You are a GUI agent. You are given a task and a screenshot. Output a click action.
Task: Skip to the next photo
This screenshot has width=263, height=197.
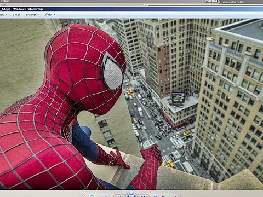click(143, 196)
